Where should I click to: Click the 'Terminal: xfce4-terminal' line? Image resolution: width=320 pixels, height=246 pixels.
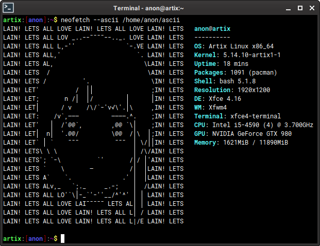tap(238, 116)
